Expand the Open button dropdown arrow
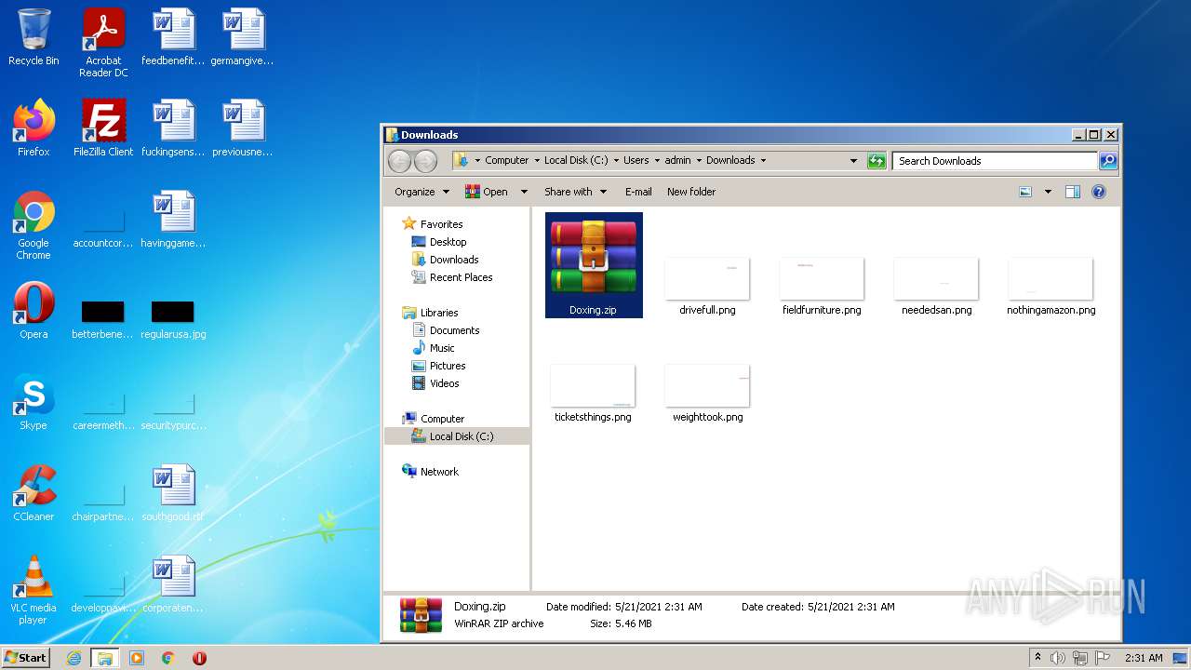This screenshot has width=1191, height=670. pyautogui.click(x=524, y=192)
